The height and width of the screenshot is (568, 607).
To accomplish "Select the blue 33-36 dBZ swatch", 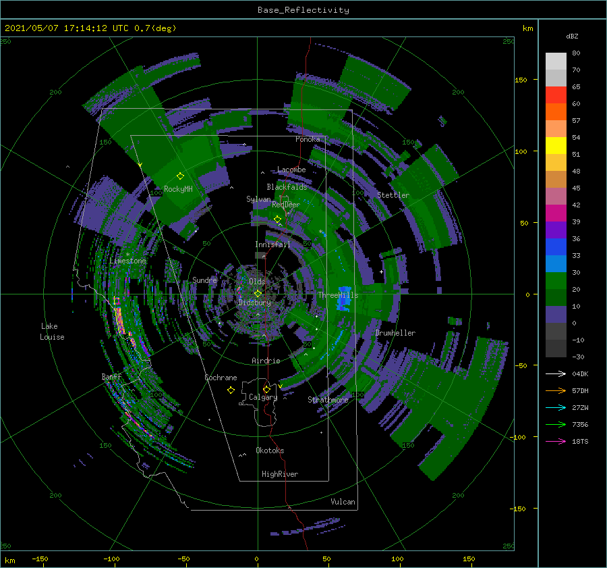I will click(556, 247).
